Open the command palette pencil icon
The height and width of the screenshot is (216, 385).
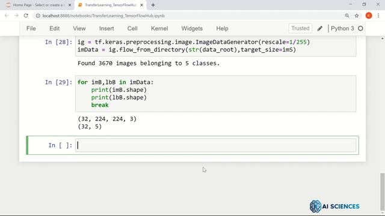tap(319, 29)
